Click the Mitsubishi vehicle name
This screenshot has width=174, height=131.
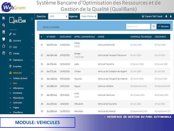[x=79, y=104]
